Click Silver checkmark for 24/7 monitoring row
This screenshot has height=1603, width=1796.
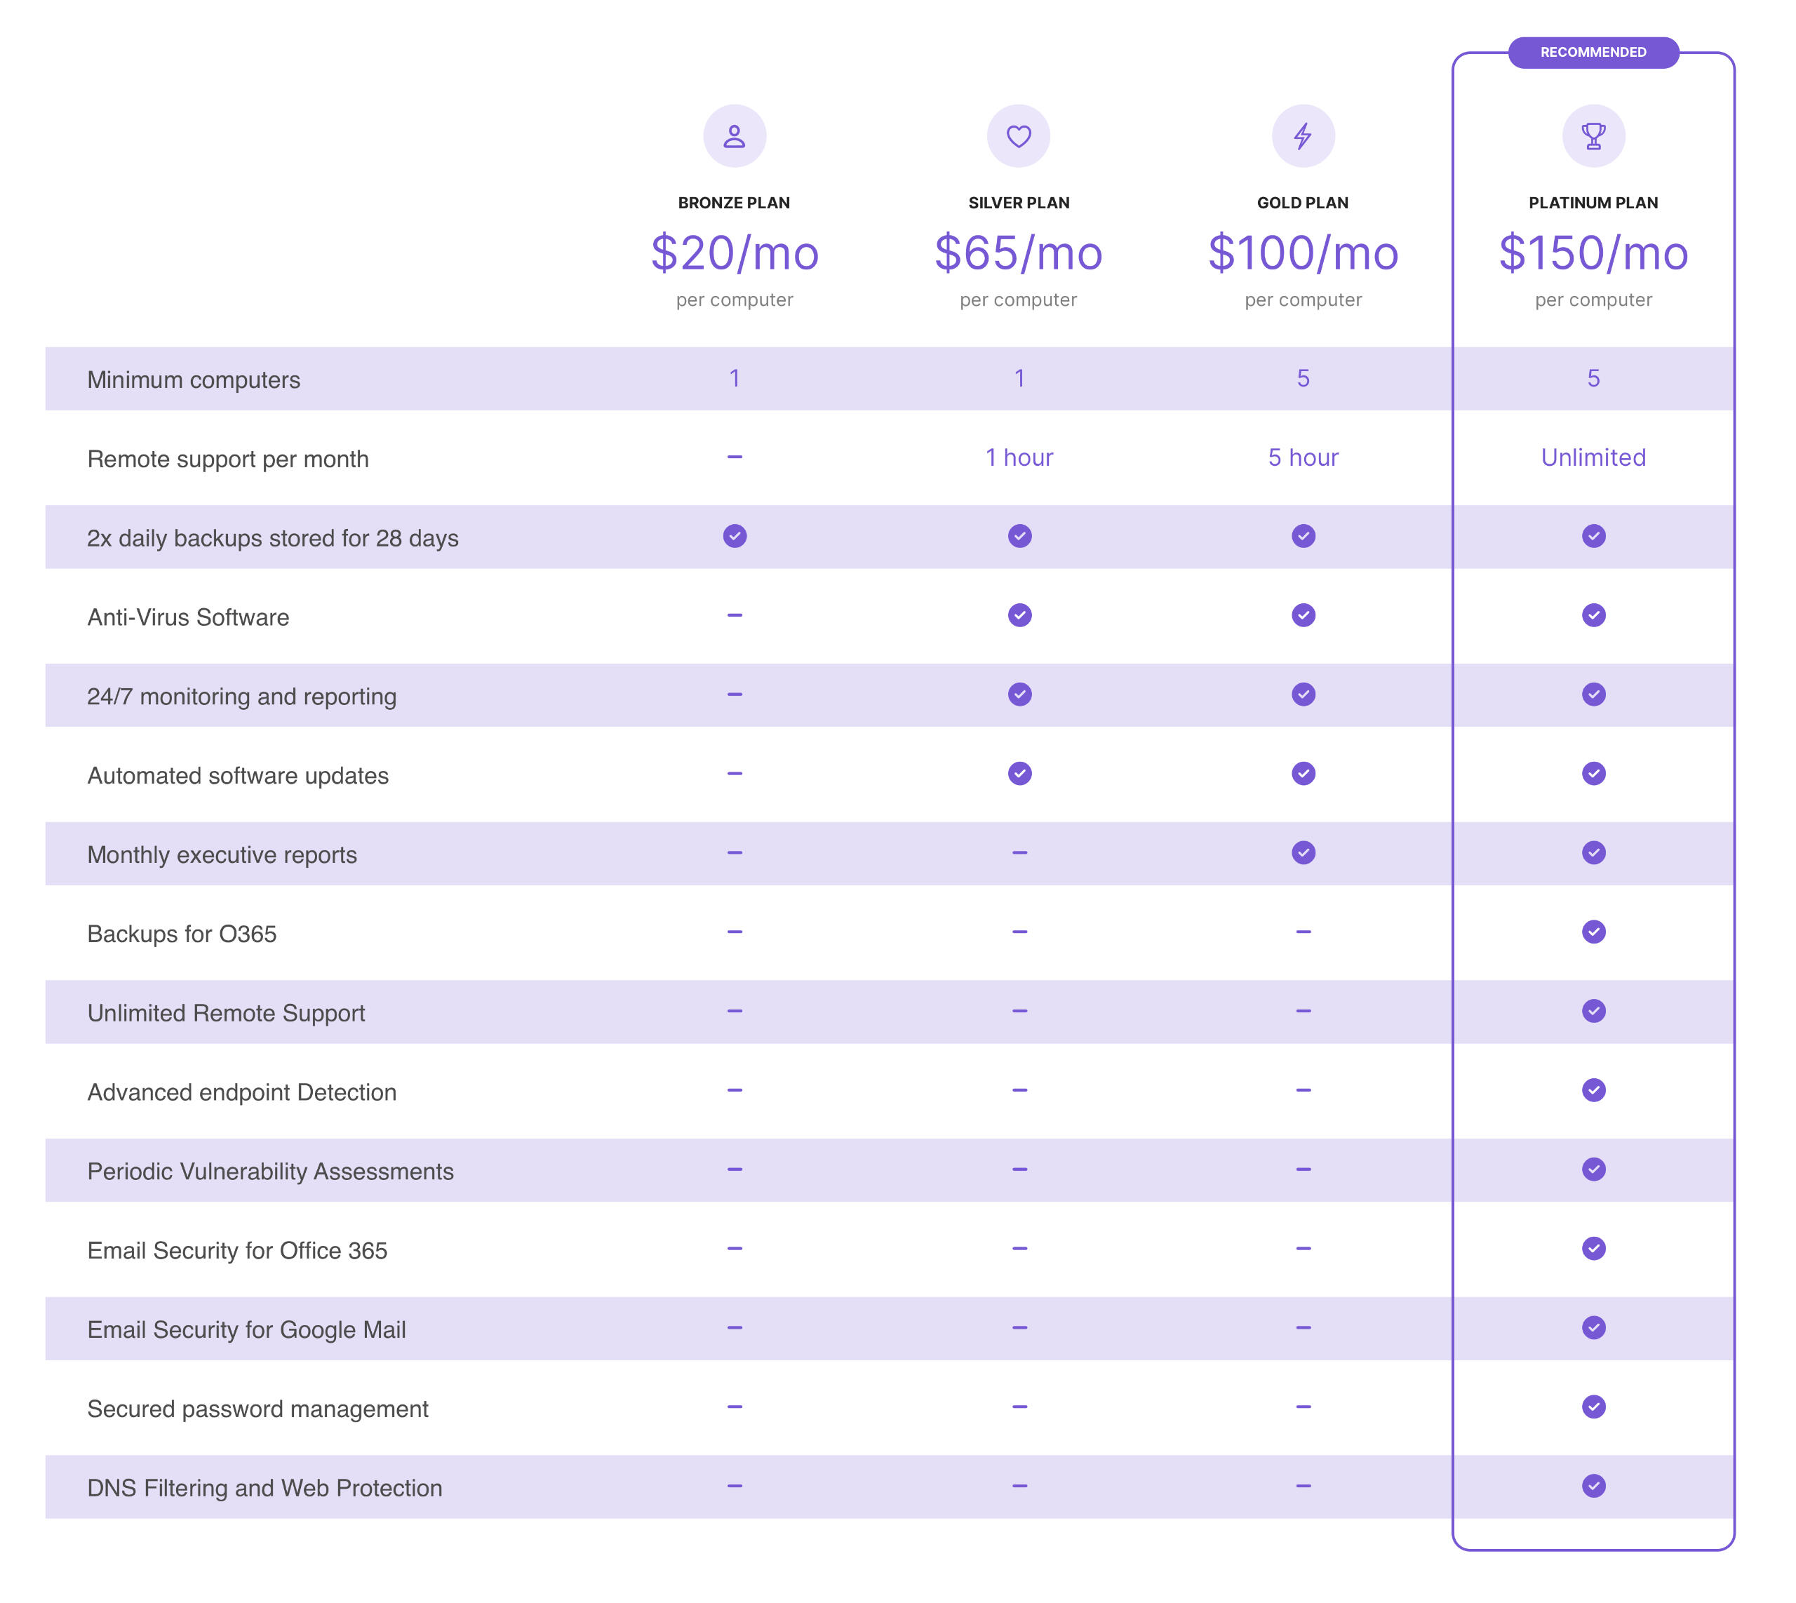[1019, 695]
